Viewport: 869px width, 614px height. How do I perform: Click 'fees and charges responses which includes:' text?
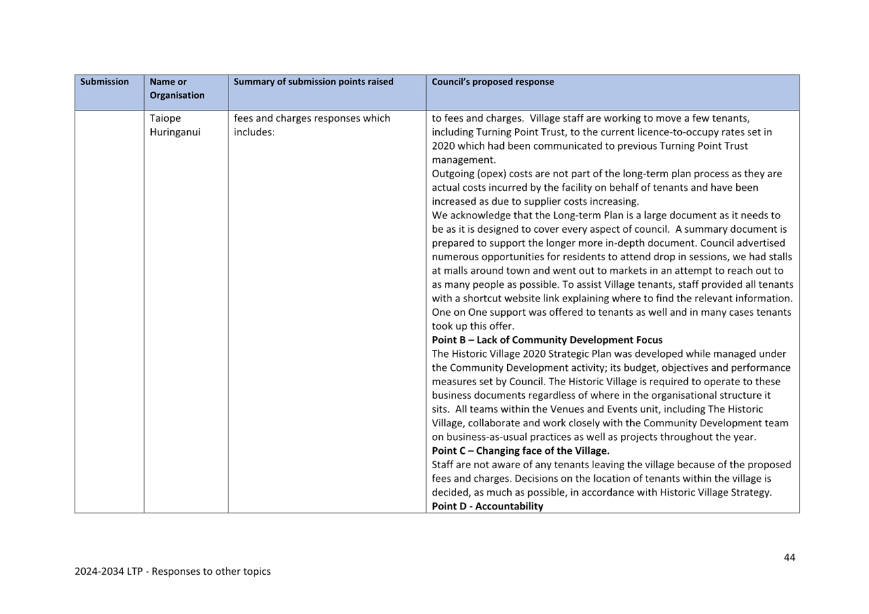312,125
